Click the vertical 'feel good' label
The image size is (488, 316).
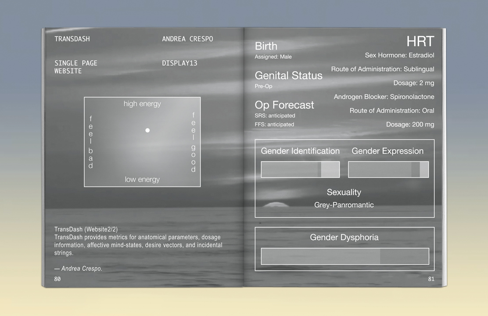[x=193, y=142]
